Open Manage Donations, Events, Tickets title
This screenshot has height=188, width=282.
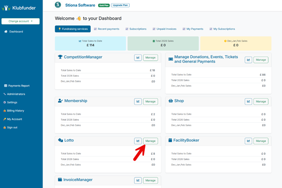click(x=206, y=59)
